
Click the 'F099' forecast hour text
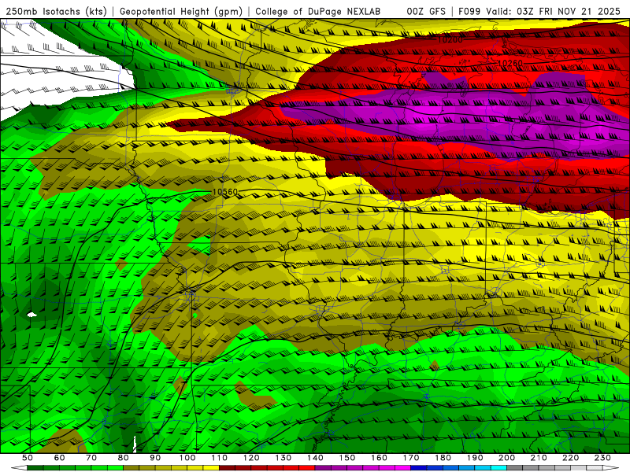point(469,12)
